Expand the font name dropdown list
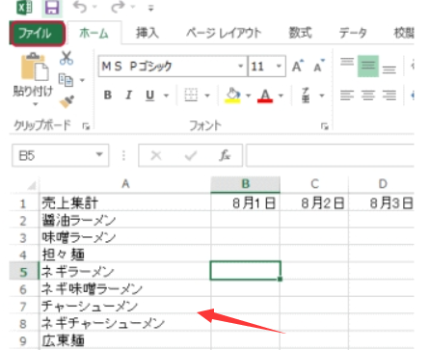Image resolution: width=429 pixels, height=350 pixels. [x=240, y=67]
